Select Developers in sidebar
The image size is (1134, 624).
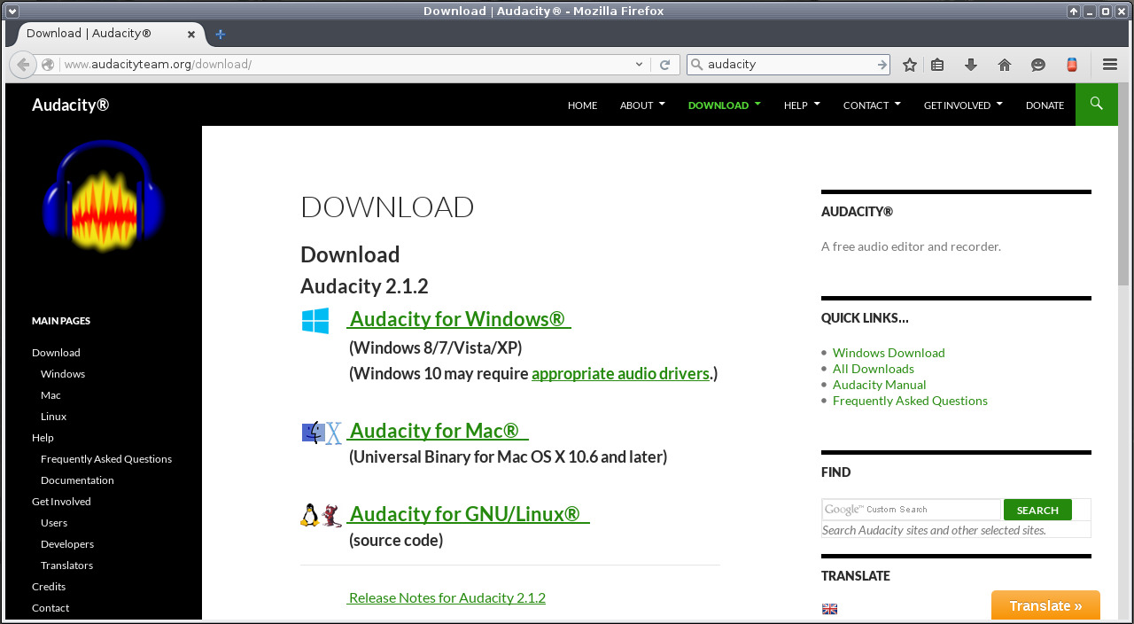pos(67,544)
